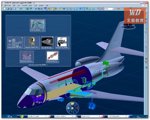Image resolution: width=150 pixels, height=120 pixels.
Task: Activate the Pan view tool icon
Action: pos(64,8)
